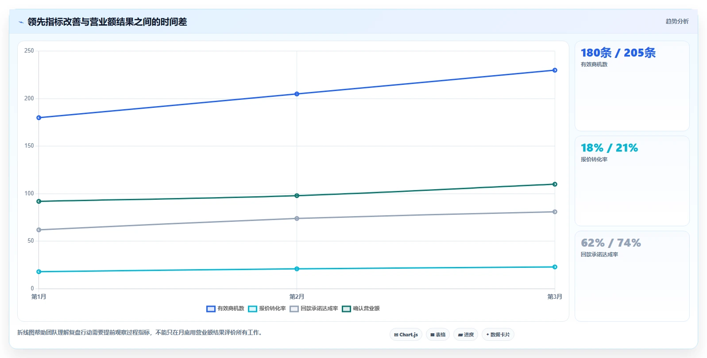The width and height of the screenshot is (707, 358).
Task: Click the footer note starting with 折线图帮助团队
Action: pos(141,332)
